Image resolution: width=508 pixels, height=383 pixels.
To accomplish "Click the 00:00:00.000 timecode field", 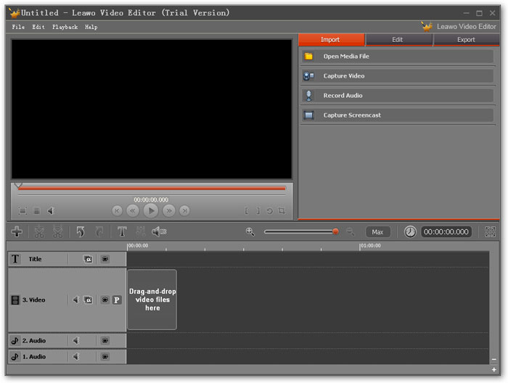I will (x=446, y=232).
